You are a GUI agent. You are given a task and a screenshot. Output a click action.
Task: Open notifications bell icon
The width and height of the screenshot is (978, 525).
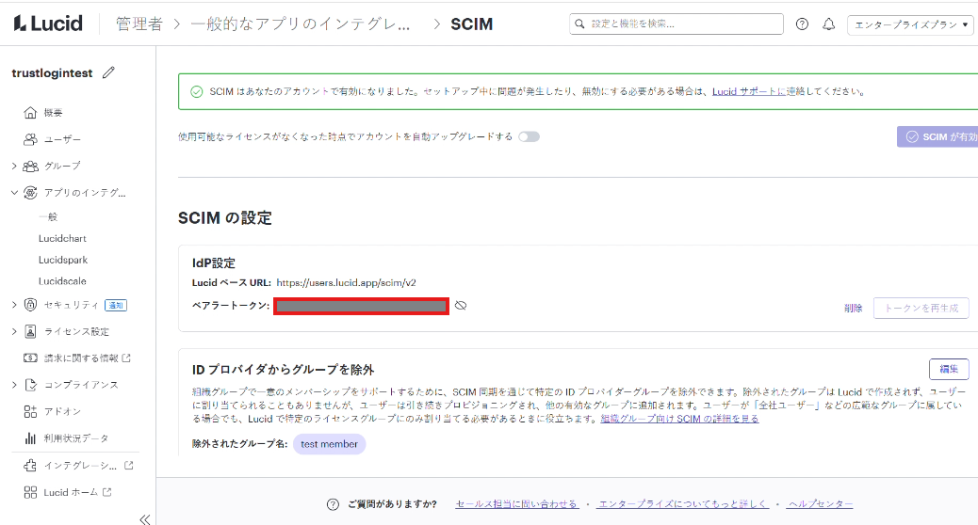coord(828,24)
